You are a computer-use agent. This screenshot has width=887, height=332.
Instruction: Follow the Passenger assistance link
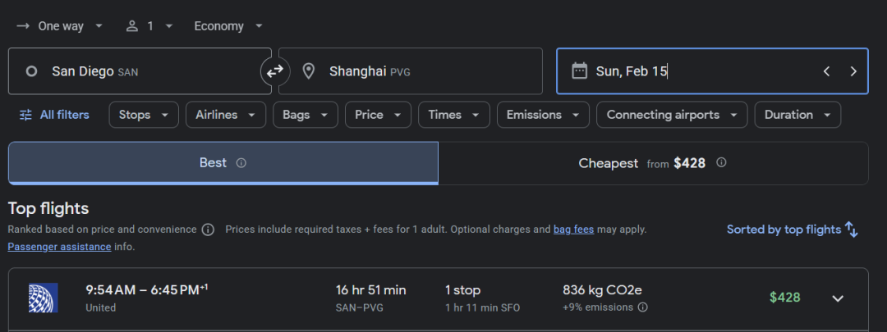point(59,246)
